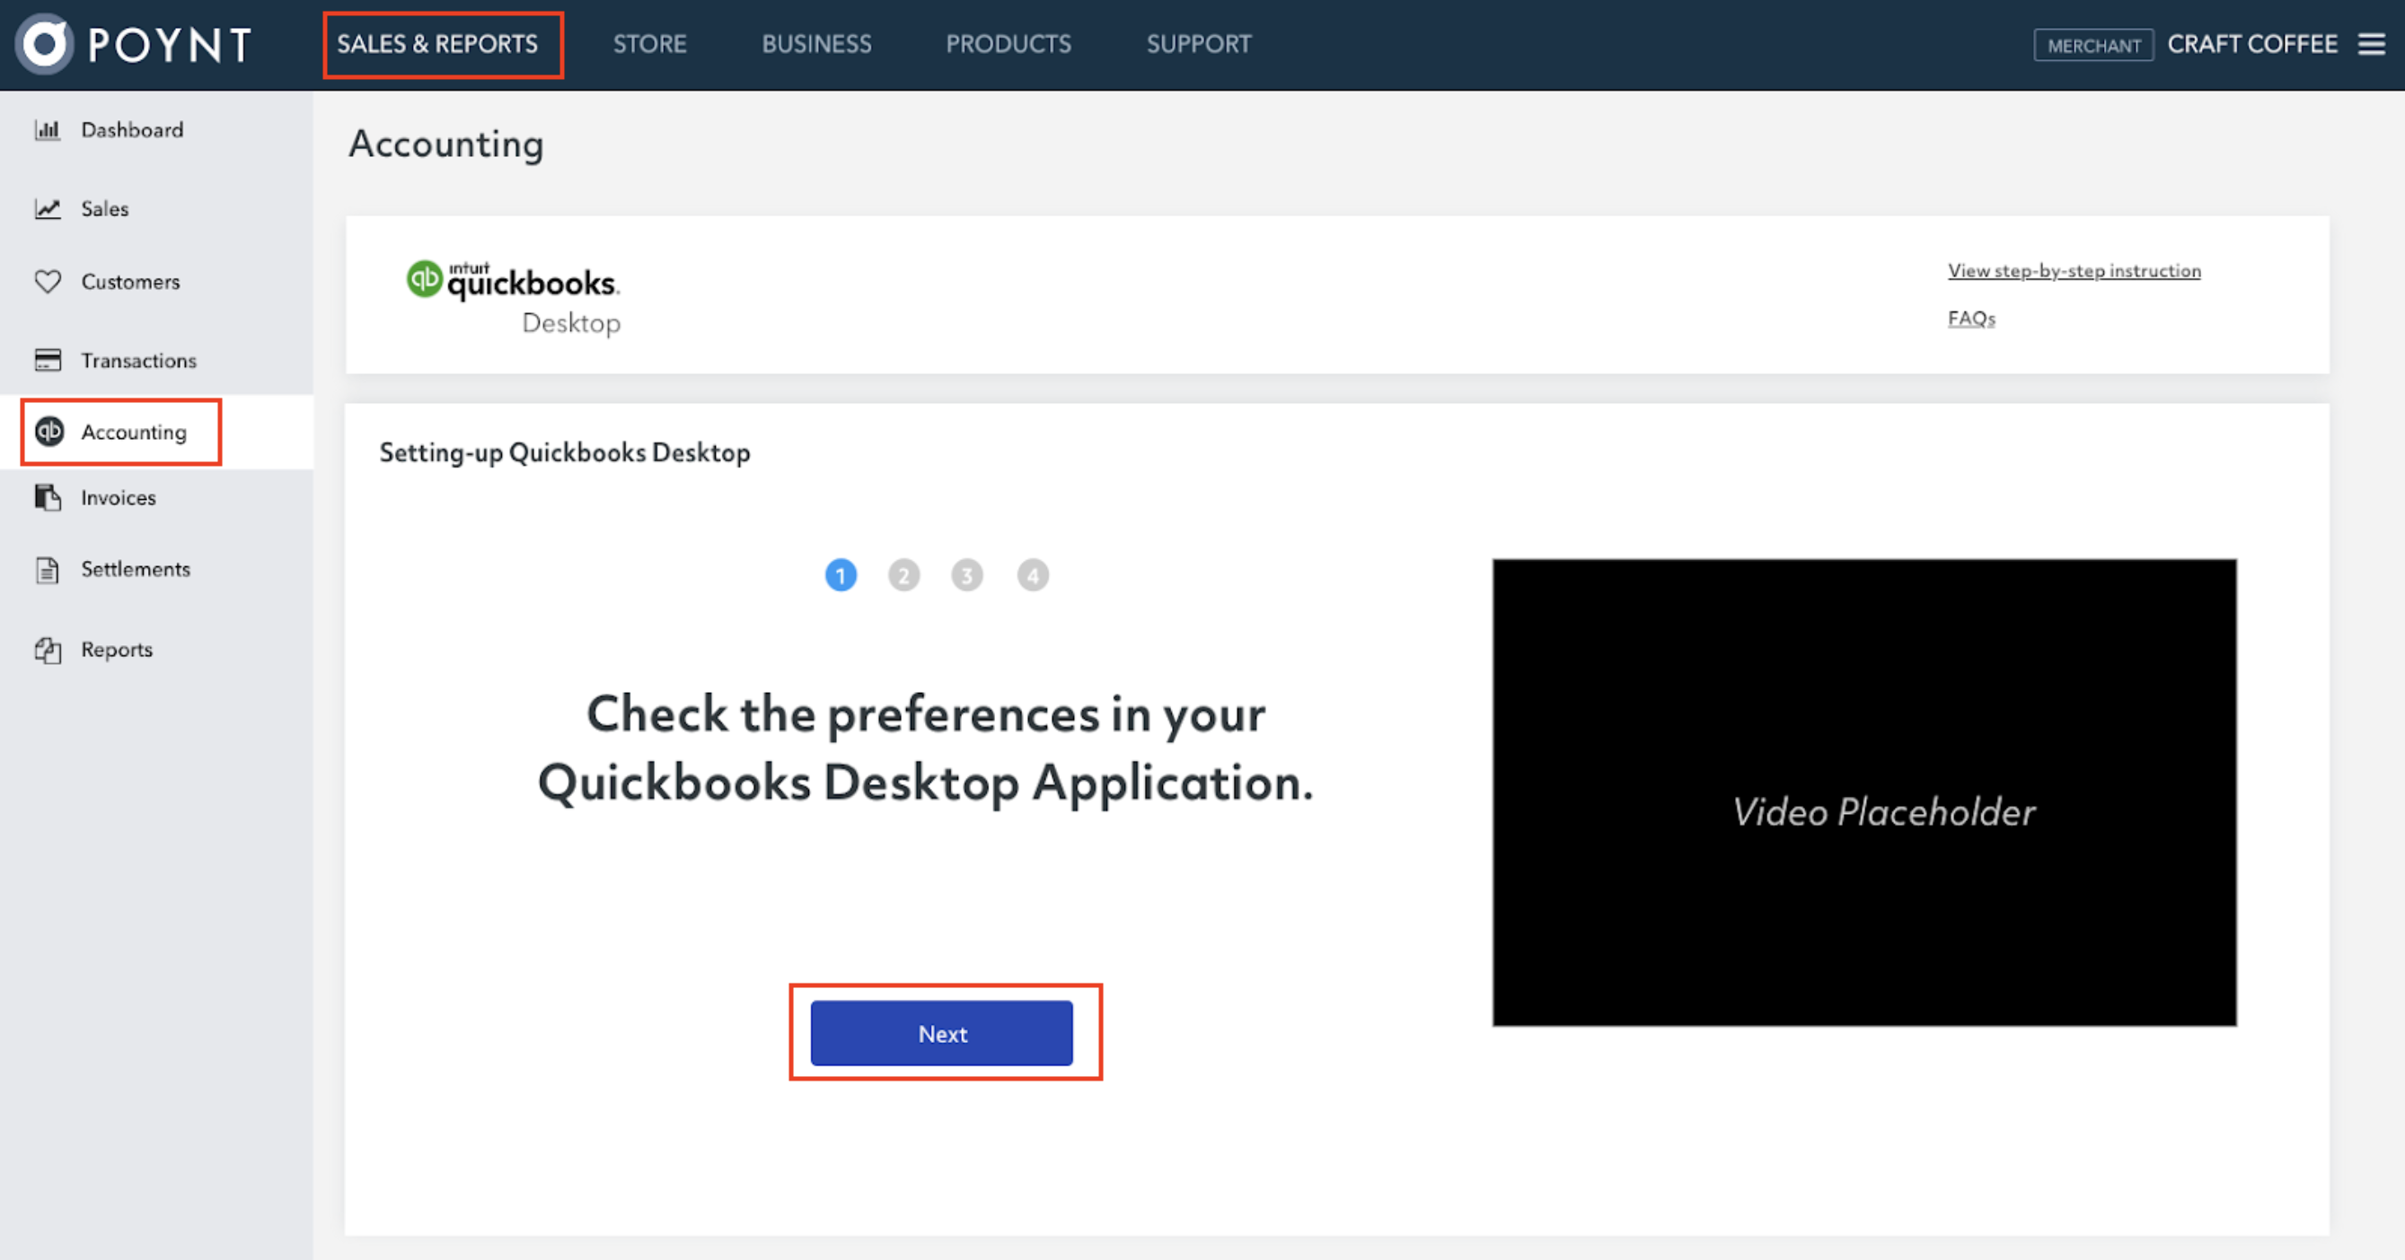Click the hamburger menu icon

pyautogui.click(x=2372, y=43)
